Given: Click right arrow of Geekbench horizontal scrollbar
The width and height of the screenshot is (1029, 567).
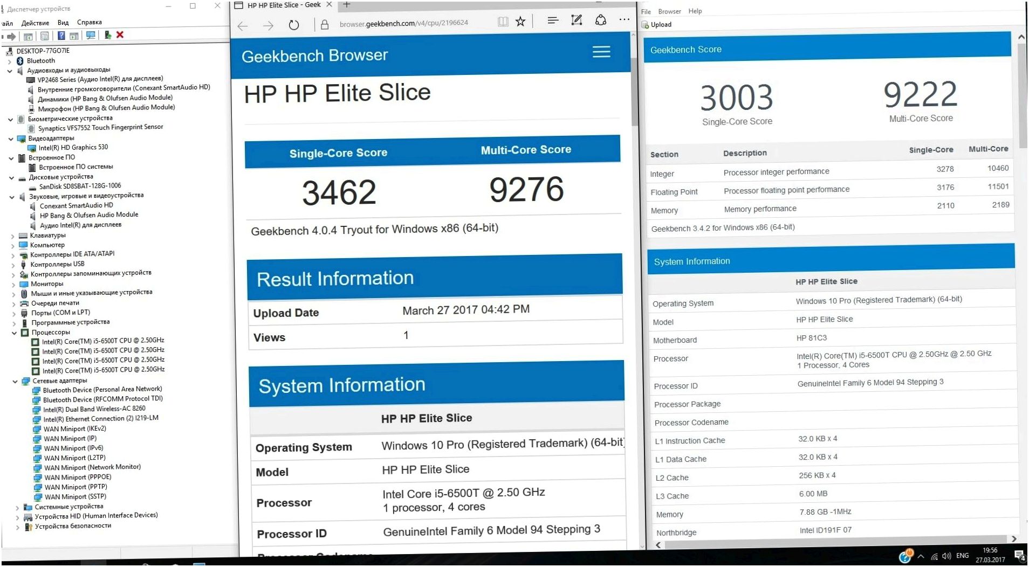Looking at the screenshot, I should click(1014, 538).
